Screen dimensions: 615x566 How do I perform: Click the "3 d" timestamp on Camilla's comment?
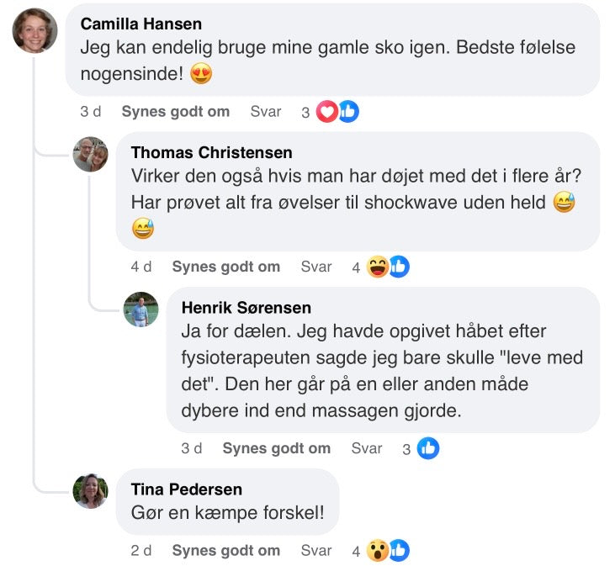(91, 112)
